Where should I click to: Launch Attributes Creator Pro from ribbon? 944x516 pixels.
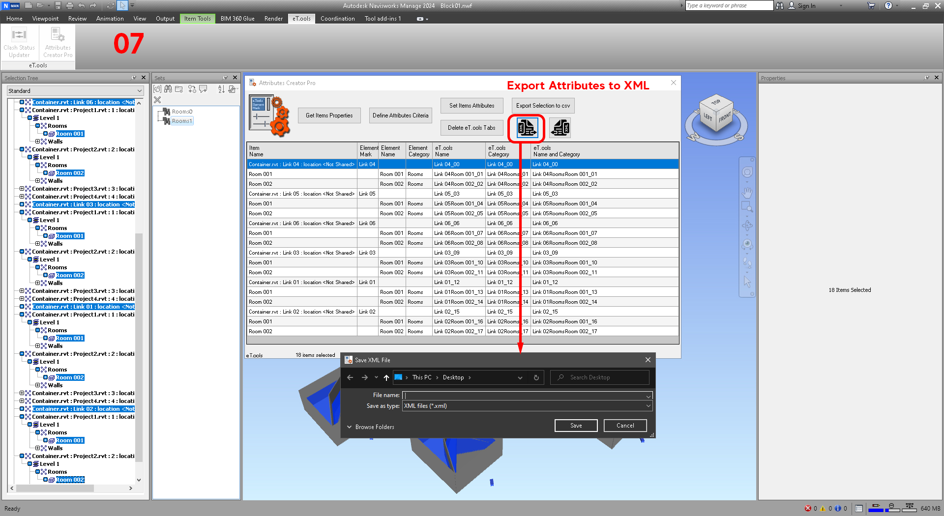58,43
